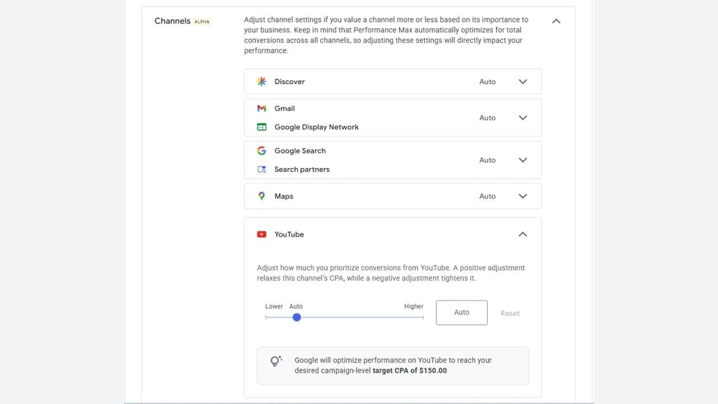Expand the Gmail and Display Network row
Viewport: 718px width, 404px height.
pos(523,118)
